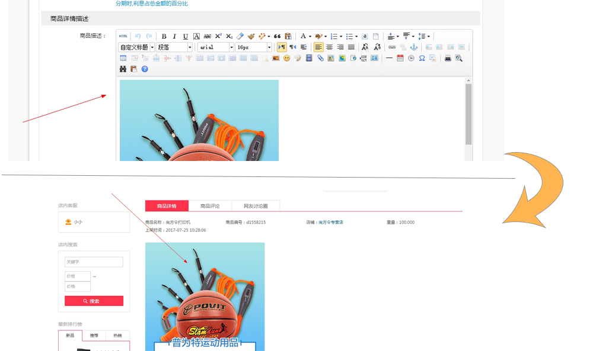Print the editor content

point(448,58)
